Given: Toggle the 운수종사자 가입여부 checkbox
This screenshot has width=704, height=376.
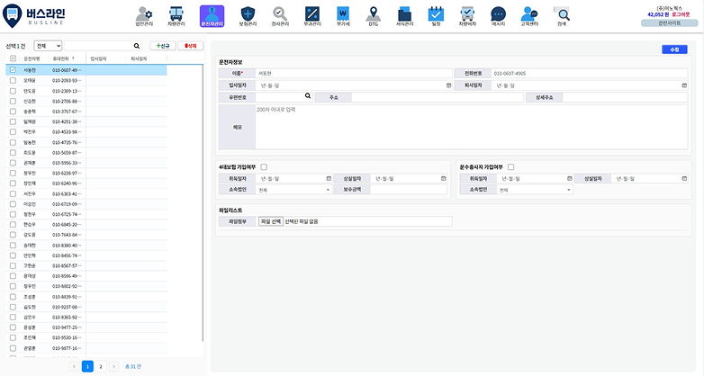Looking at the screenshot, I should click(510, 166).
